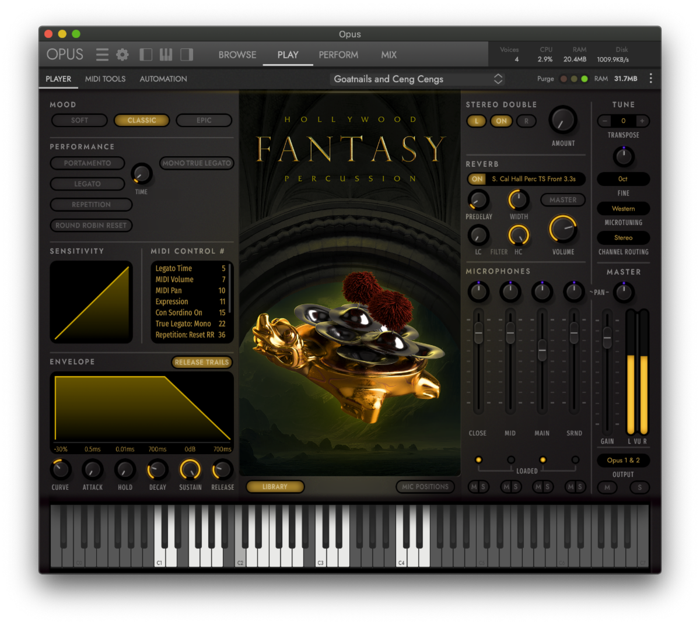Click the Stereo Double AMOUNT knob
The image size is (700, 625).
click(x=563, y=121)
